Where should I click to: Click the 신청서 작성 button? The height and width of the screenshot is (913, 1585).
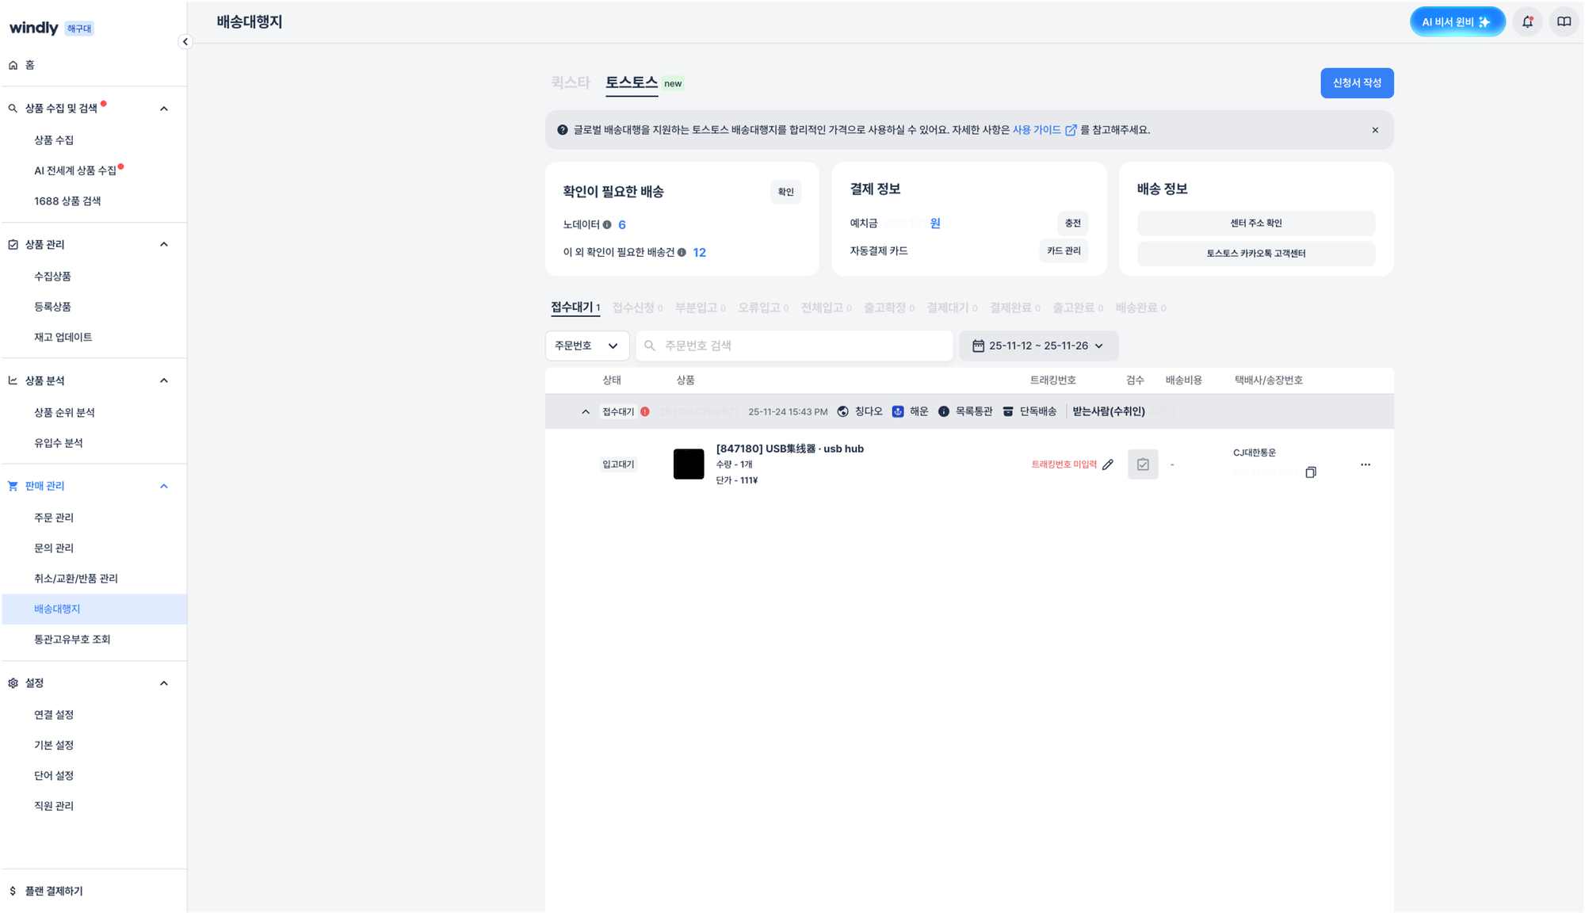(1357, 83)
